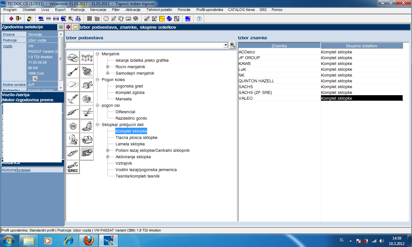The height and width of the screenshot is (247, 412).
Task: Expand the Rocni menjalnik node
Action: click(108, 67)
